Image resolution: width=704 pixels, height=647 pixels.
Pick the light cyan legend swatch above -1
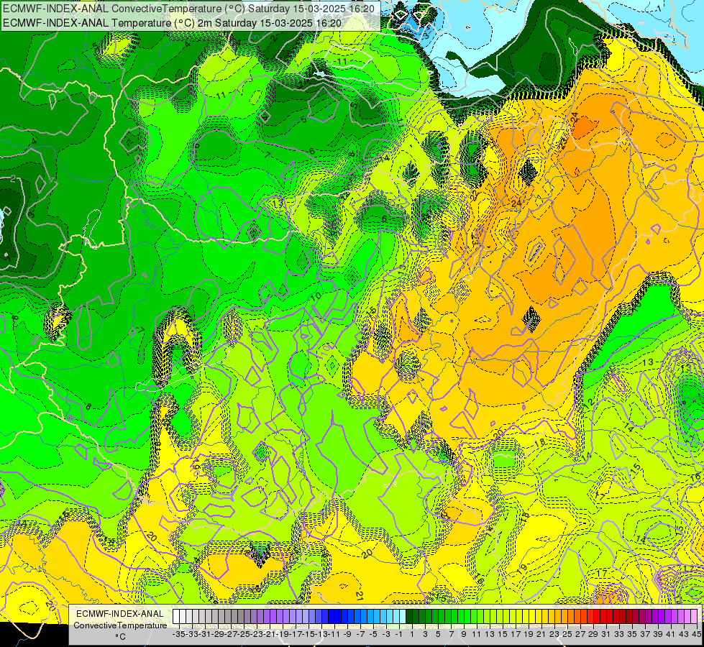[x=403, y=616]
